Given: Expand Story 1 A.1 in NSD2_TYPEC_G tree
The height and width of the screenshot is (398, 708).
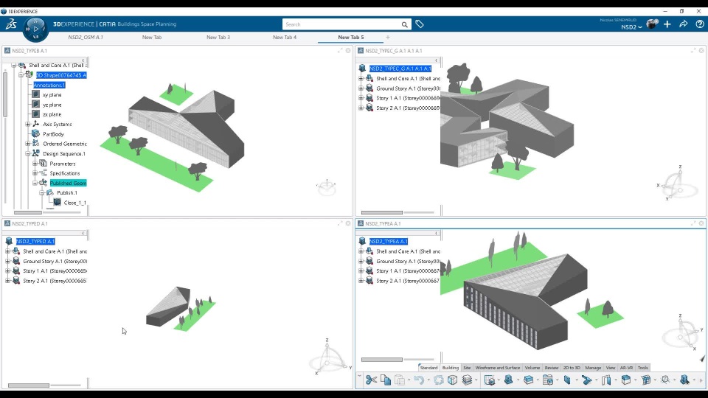Looking at the screenshot, I should 361,98.
